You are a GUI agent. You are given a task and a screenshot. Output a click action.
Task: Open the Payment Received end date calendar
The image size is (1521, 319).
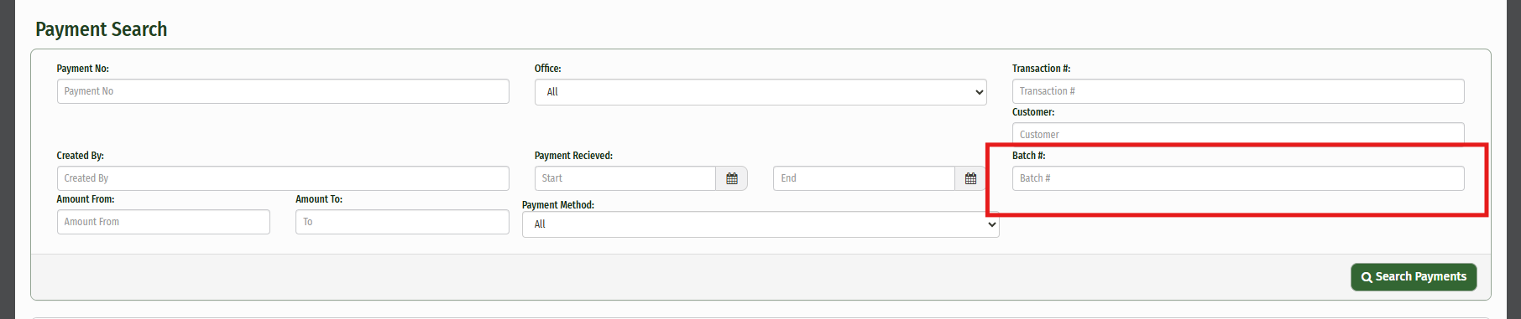click(x=970, y=178)
